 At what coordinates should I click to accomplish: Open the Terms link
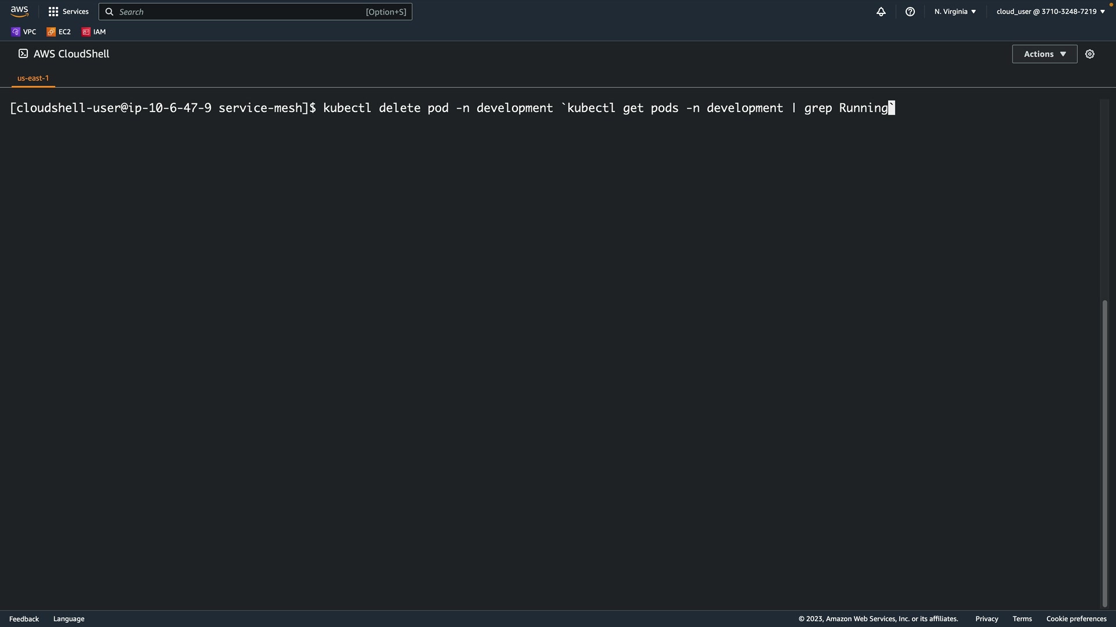coord(1022,619)
